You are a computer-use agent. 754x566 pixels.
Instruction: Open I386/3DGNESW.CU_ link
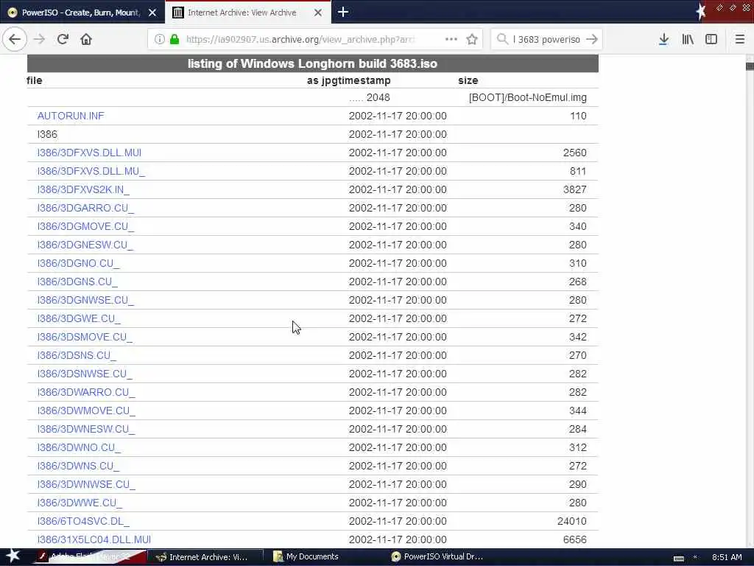pos(85,245)
